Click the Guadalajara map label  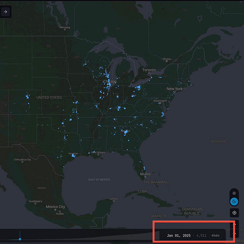(x=35, y=201)
